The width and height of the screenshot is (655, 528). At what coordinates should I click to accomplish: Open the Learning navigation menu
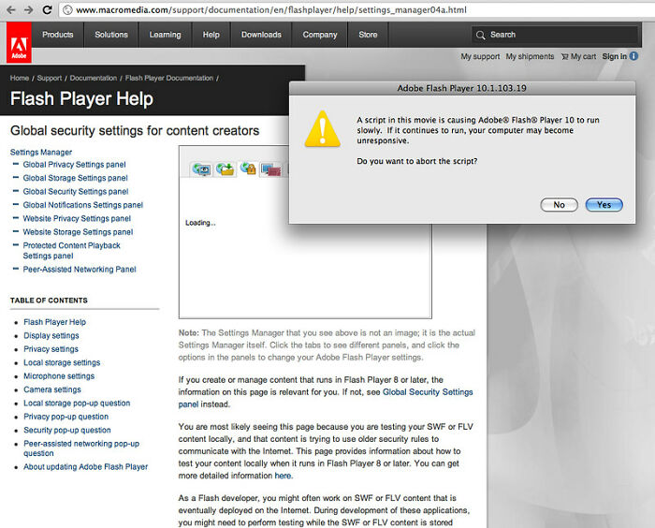[165, 35]
